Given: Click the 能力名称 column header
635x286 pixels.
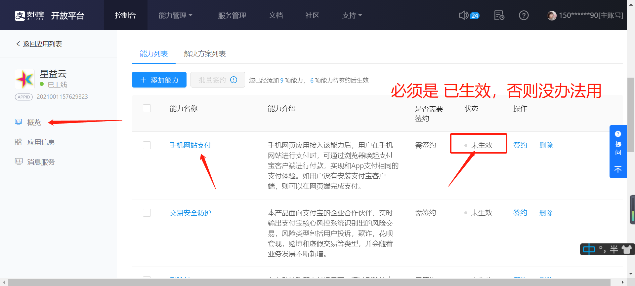Looking at the screenshot, I should pyautogui.click(x=184, y=108).
